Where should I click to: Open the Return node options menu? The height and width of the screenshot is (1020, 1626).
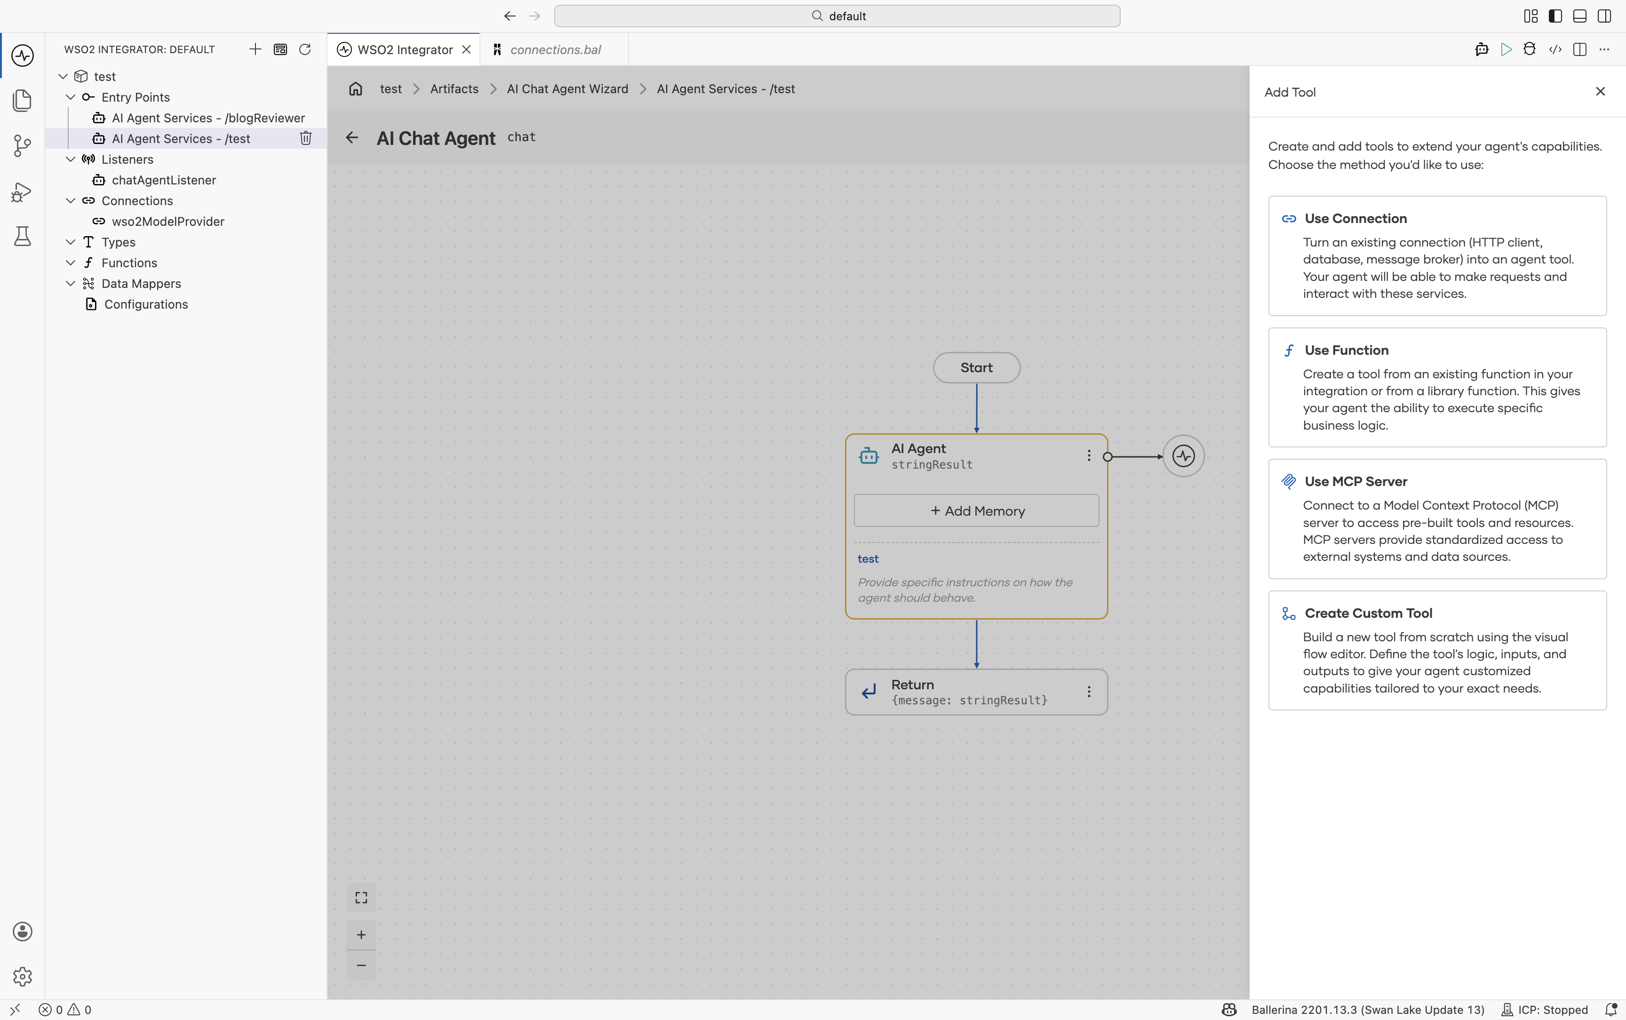pos(1089,692)
